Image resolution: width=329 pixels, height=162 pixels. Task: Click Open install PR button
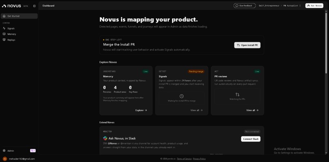click(247, 45)
